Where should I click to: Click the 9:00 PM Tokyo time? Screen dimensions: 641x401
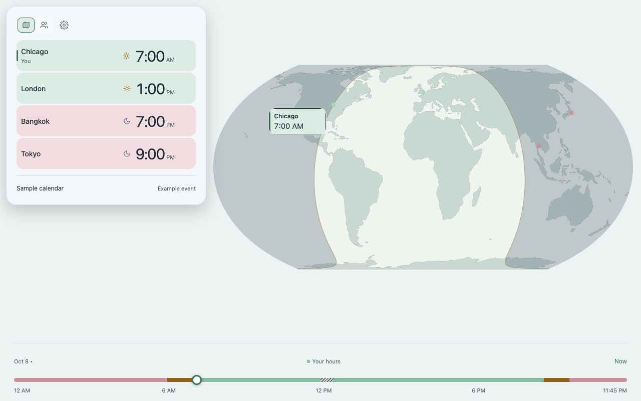(155, 154)
